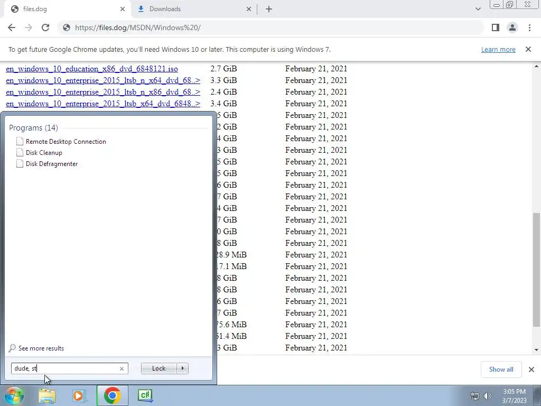
Task: Click See more results magnifier
Action: click(13, 348)
